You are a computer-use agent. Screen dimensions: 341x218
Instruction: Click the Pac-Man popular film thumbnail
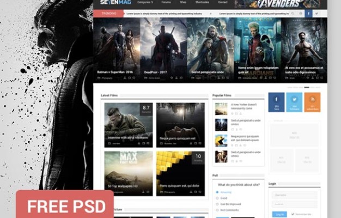(221, 141)
